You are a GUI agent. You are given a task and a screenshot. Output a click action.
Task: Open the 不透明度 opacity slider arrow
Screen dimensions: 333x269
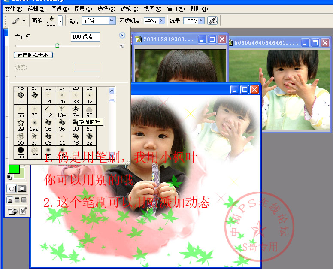(x=162, y=21)
